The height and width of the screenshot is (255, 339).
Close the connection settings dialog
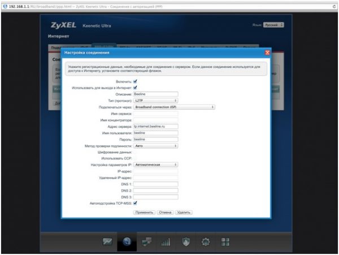pos(267,53)
